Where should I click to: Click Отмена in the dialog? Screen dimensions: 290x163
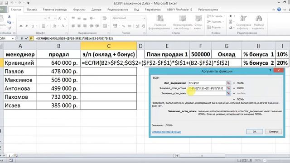click(273, 132)
